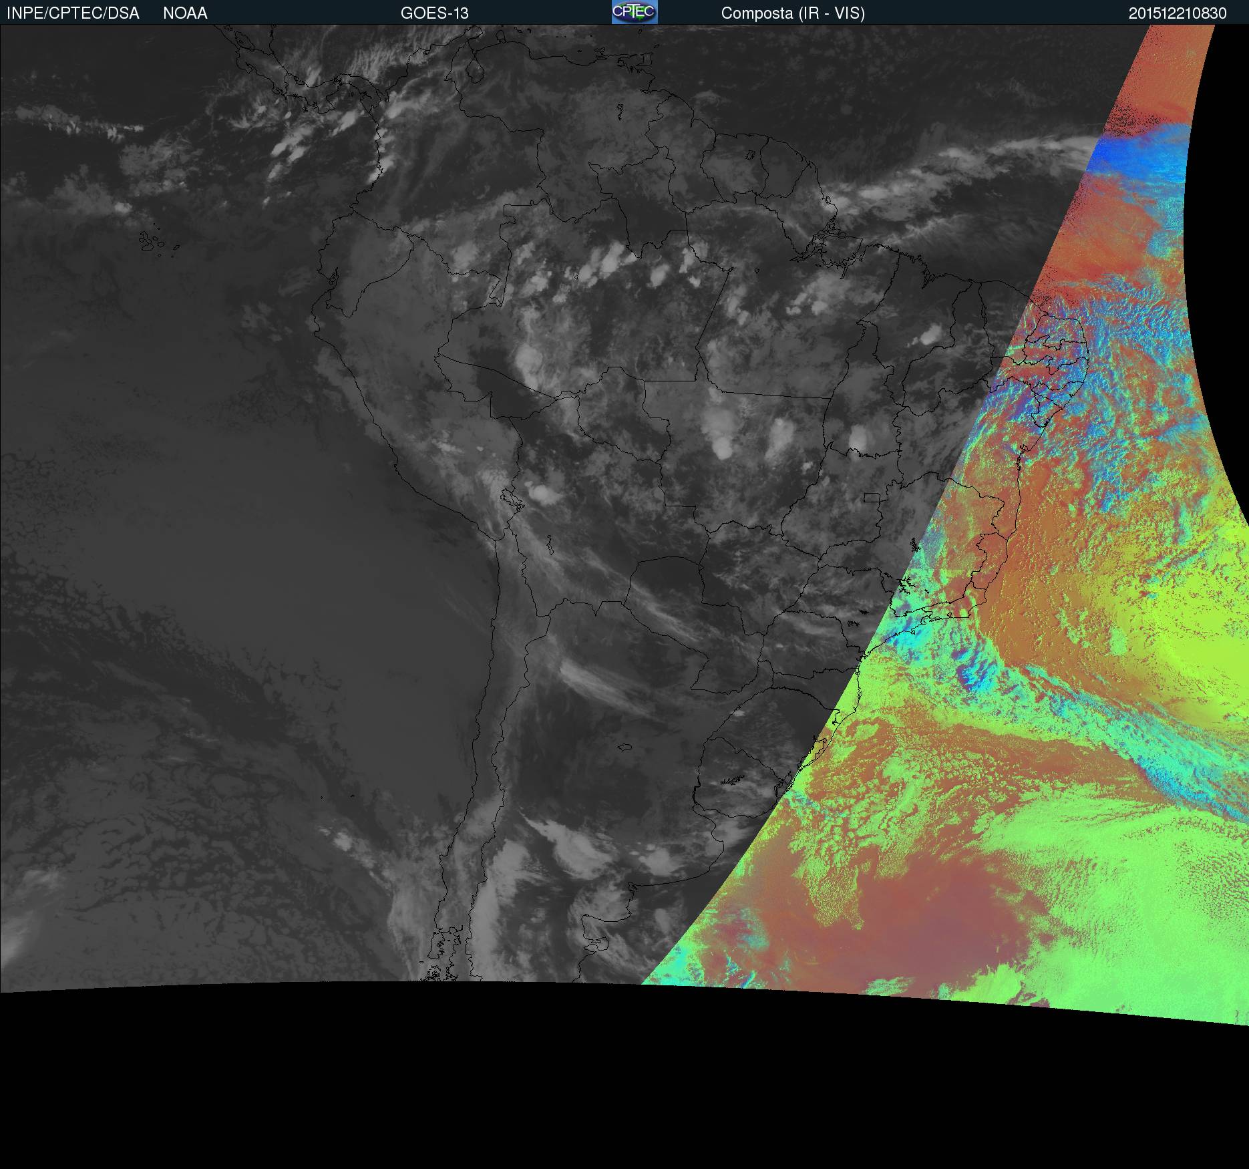This screenshot has width=1249, height=1169.
Task: Click the INPE/CPTEC/DSA header text
Action: coord(73,13)
